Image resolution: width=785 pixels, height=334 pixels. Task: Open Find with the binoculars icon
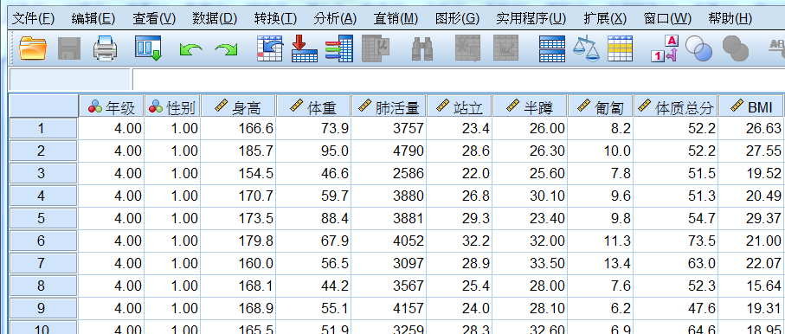pos(422,49)
